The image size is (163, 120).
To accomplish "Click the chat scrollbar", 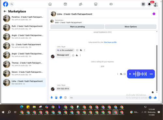I will point(157,68).
